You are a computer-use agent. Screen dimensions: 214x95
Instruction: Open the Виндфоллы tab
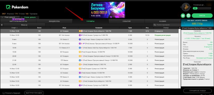[x=54, y=21]
